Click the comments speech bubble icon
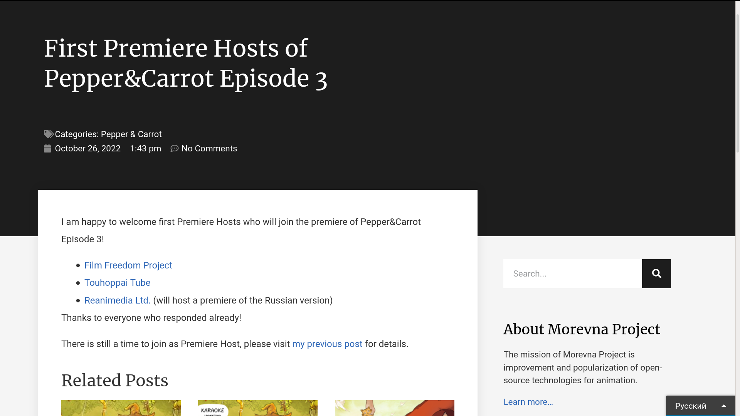Image resolution: width=740 pixels, height=416 pixels. pyautogui.click(x=175, y=149)
